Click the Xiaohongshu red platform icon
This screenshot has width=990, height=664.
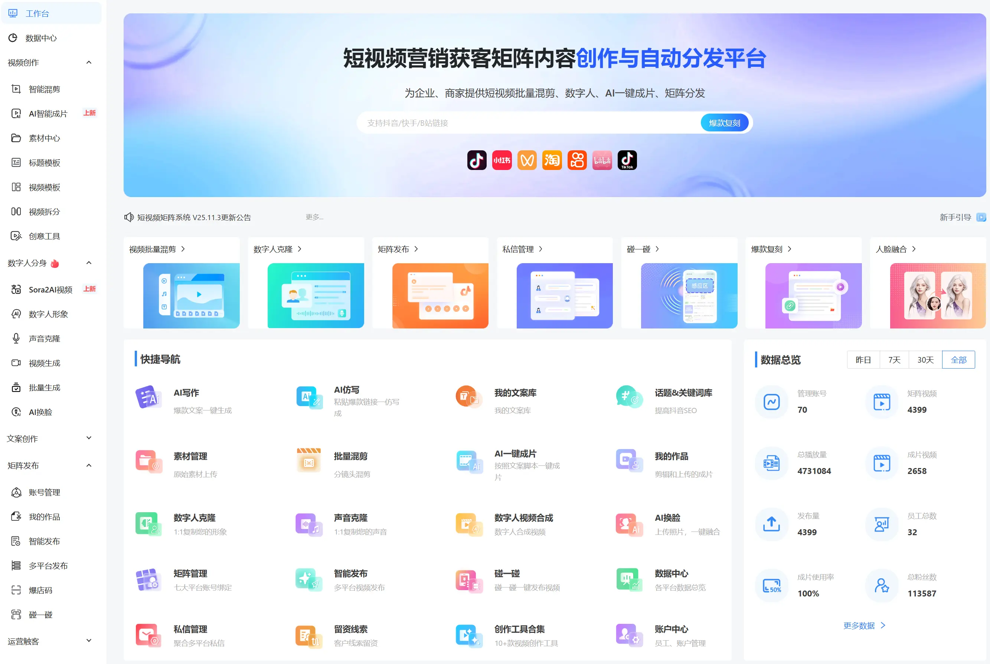coord(502,160)
